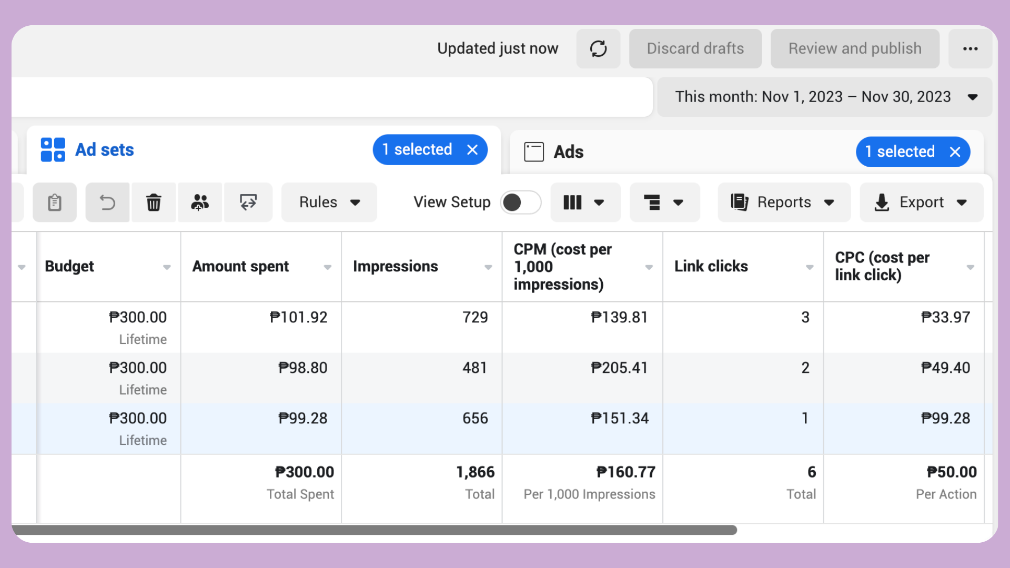Click the refresh data icon
1010x568 pixels.
(x=598, y=49)
